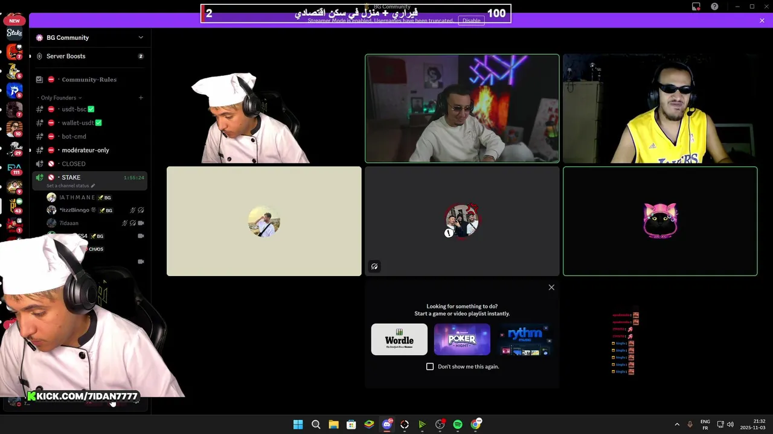Open taskbar search magnifier
Viewport: 773px width, 434px height.
pyautogui.click(x=316, y=424)
